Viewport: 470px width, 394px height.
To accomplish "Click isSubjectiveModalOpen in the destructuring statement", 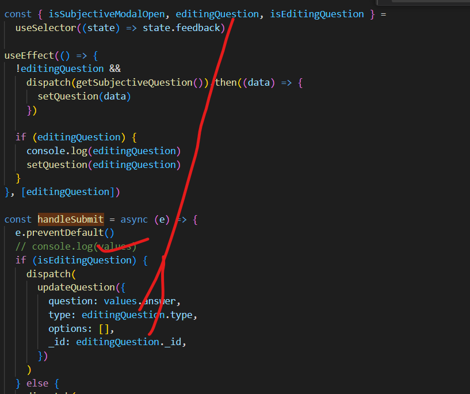I will (97, 14).
